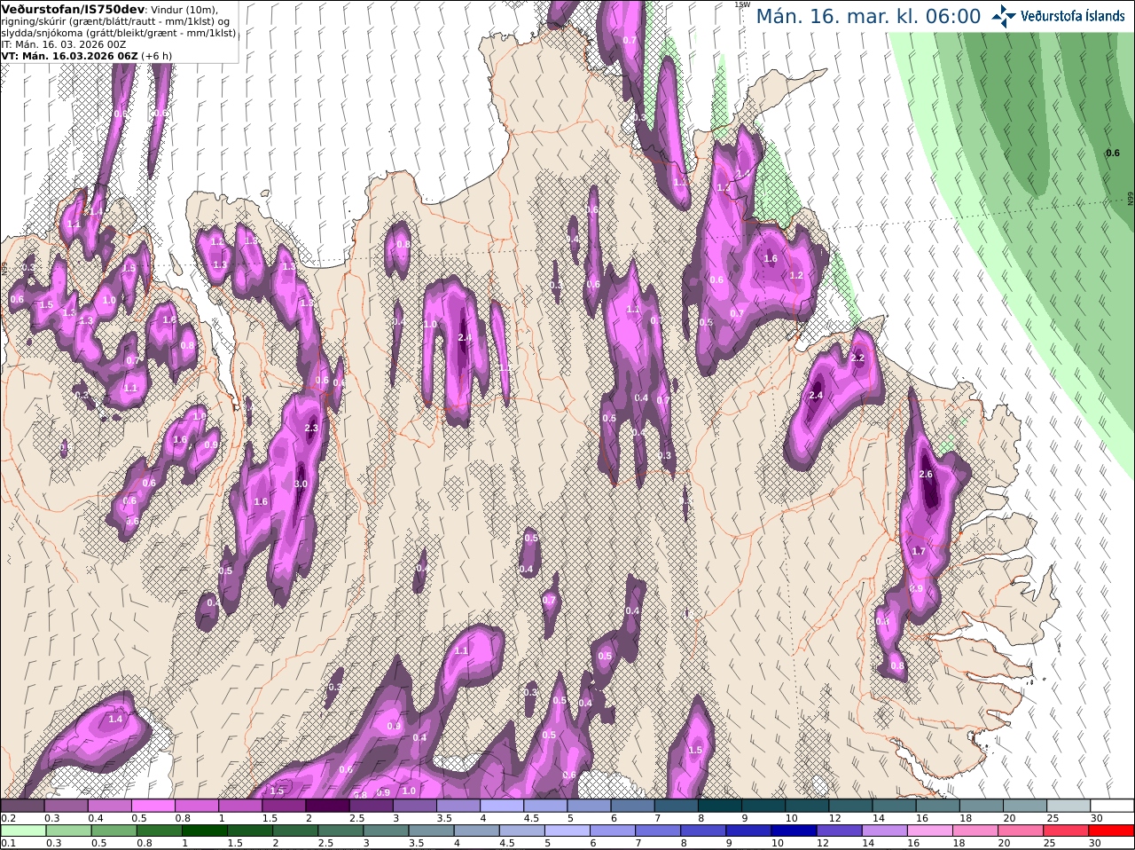1135x850 pixels.
Task: Choose the light green swatch starting the bottom scale
Action: click(21, 830)
